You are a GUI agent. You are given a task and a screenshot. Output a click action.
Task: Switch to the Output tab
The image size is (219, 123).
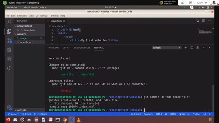click(66, 48)
